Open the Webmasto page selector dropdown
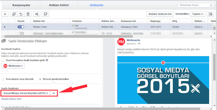This screenshot has width=217, height=110. pyautogui.click(x=13, y=66)
